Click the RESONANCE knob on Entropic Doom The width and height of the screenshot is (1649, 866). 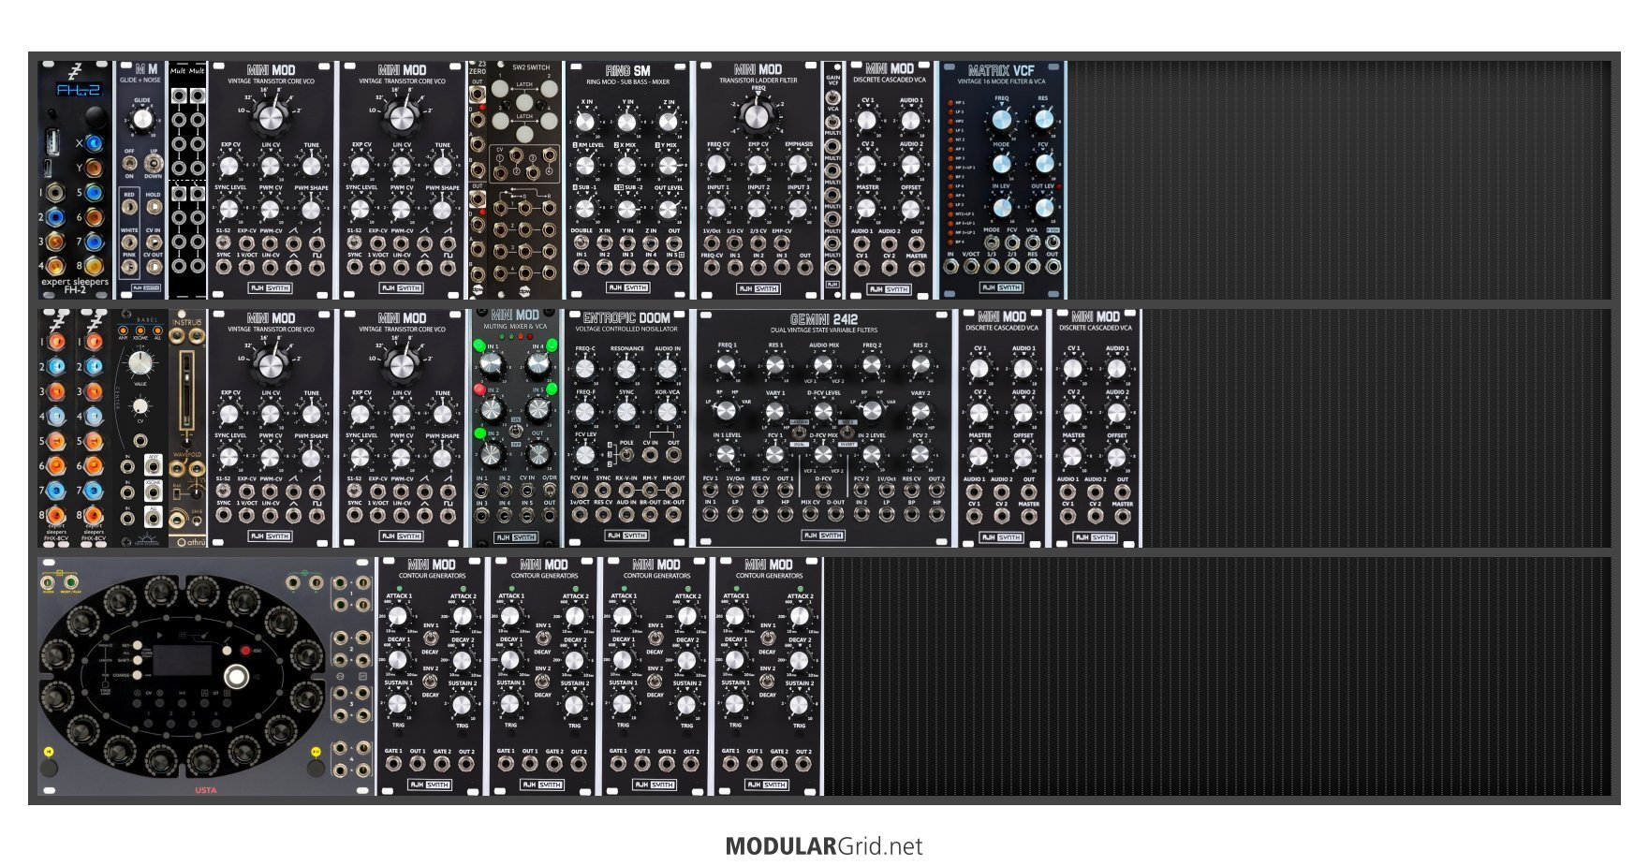point(626,369)
